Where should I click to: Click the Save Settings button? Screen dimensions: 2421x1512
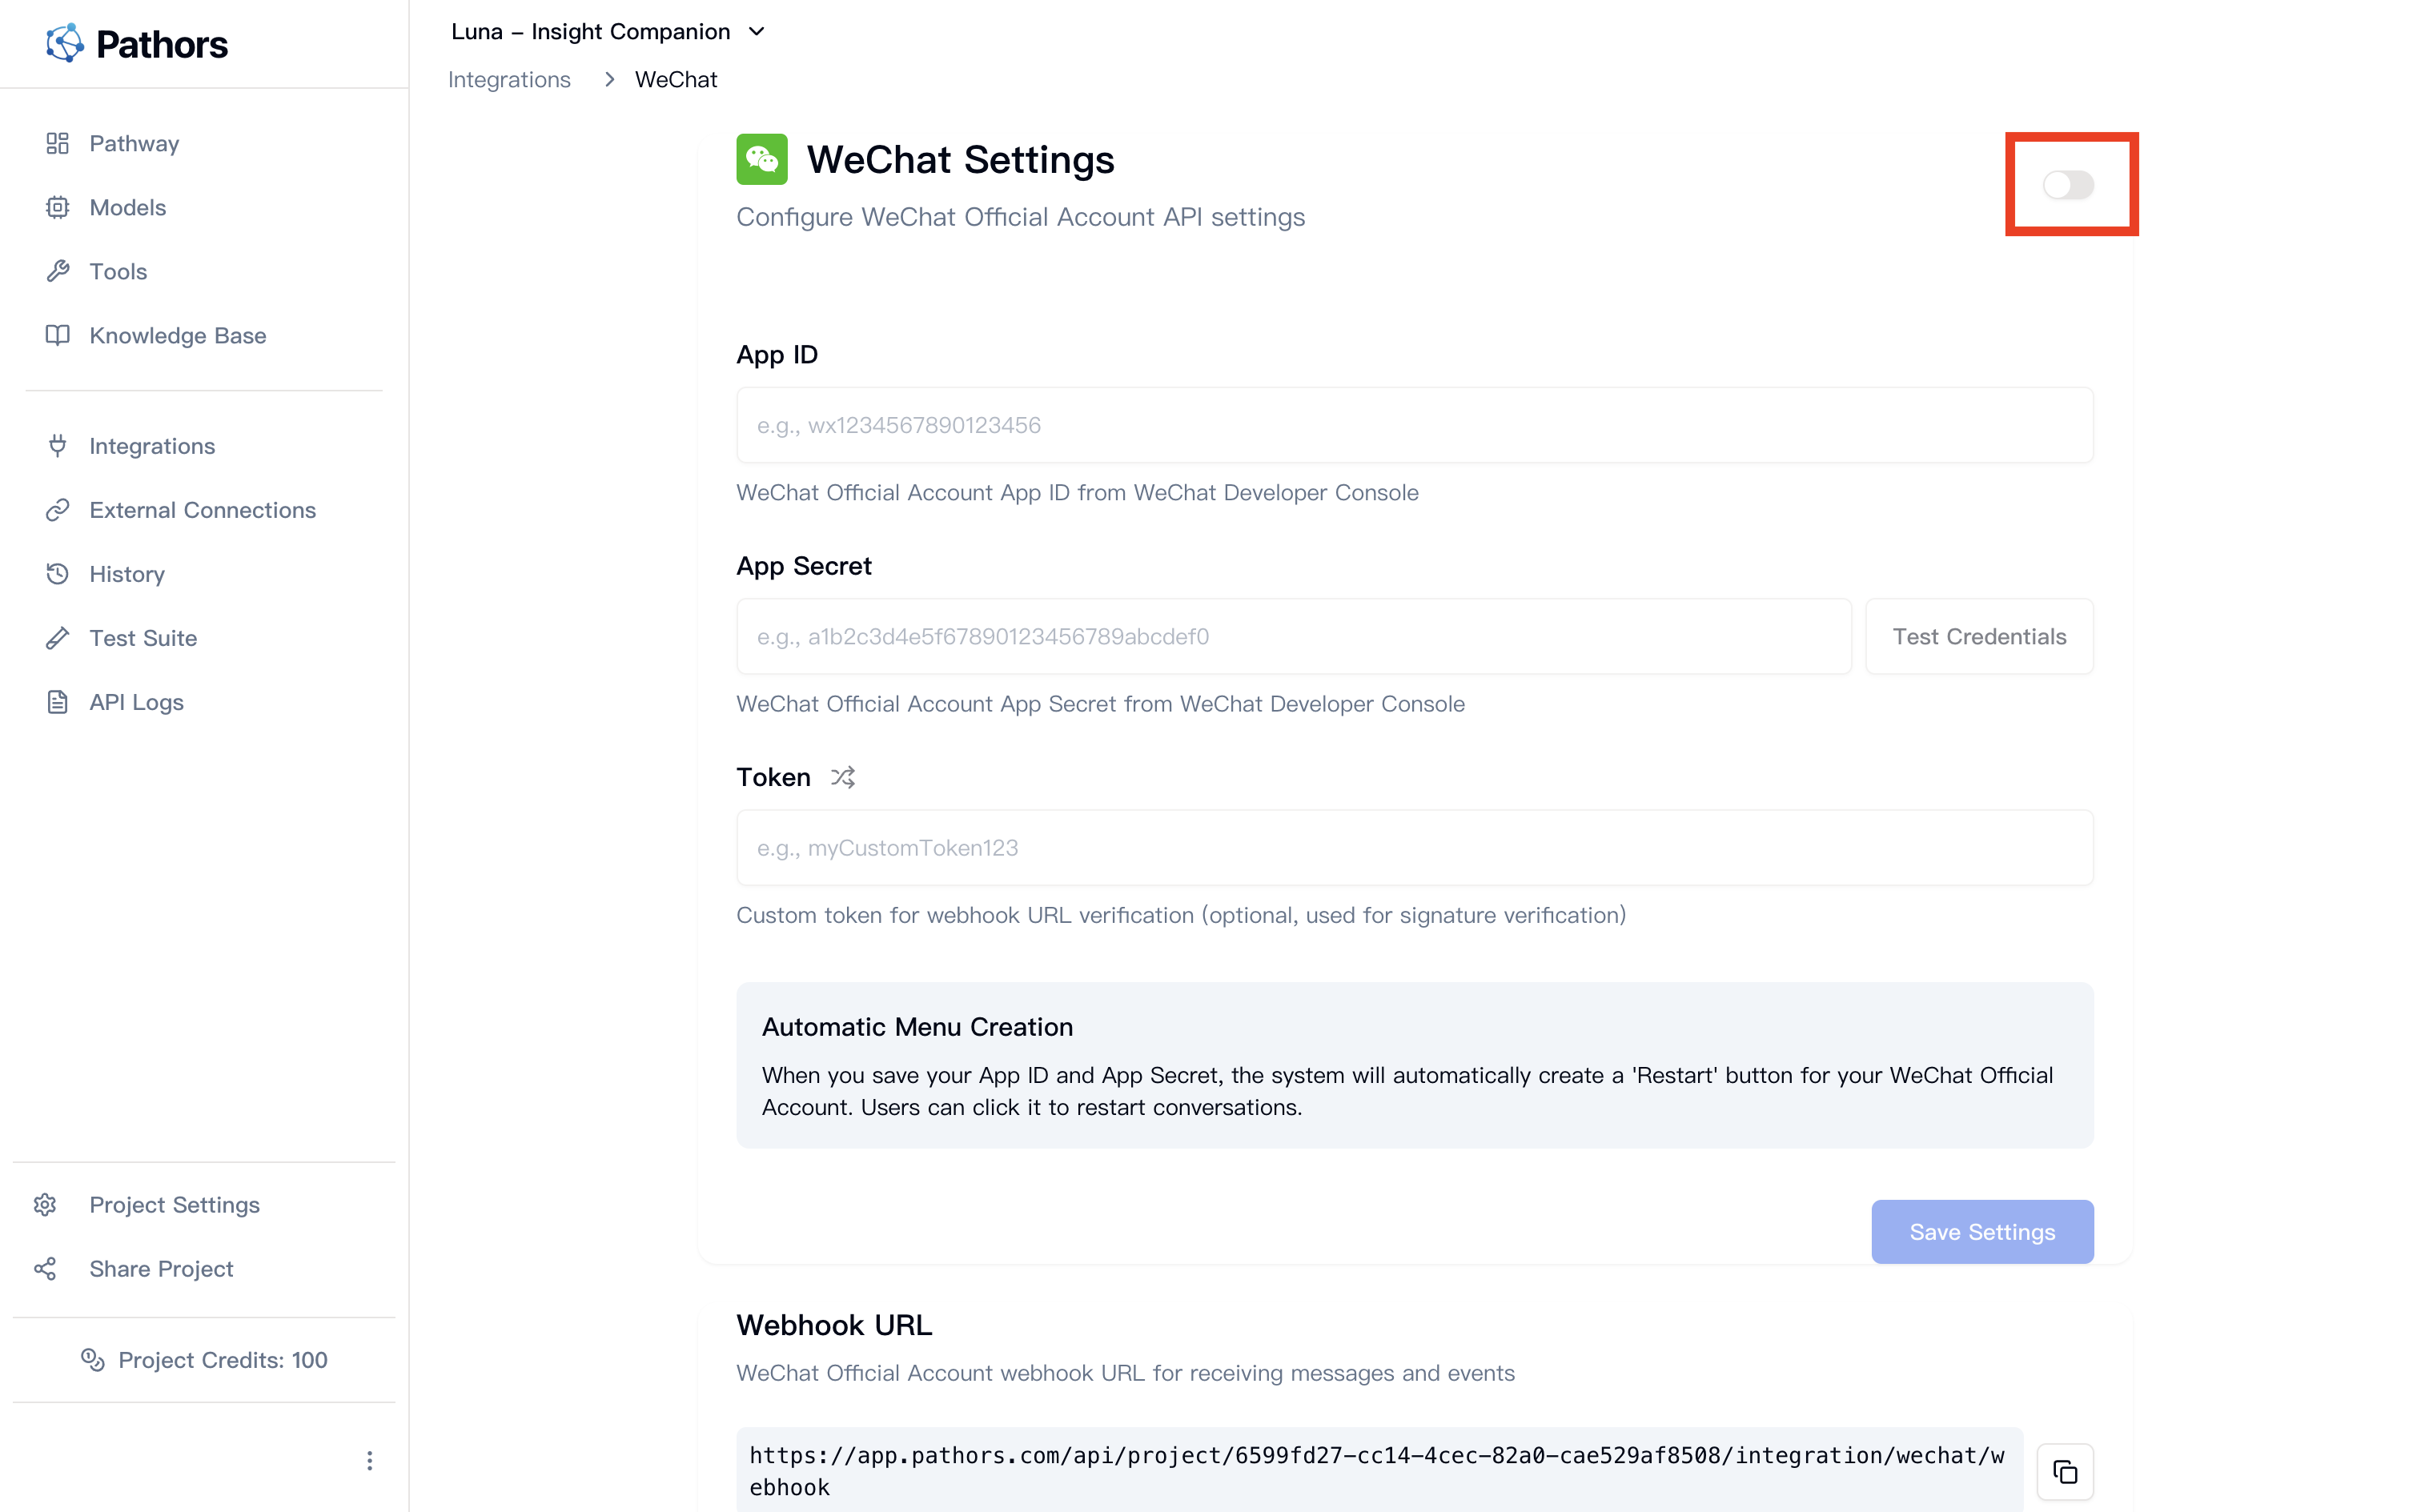tap(1981, 1231)
